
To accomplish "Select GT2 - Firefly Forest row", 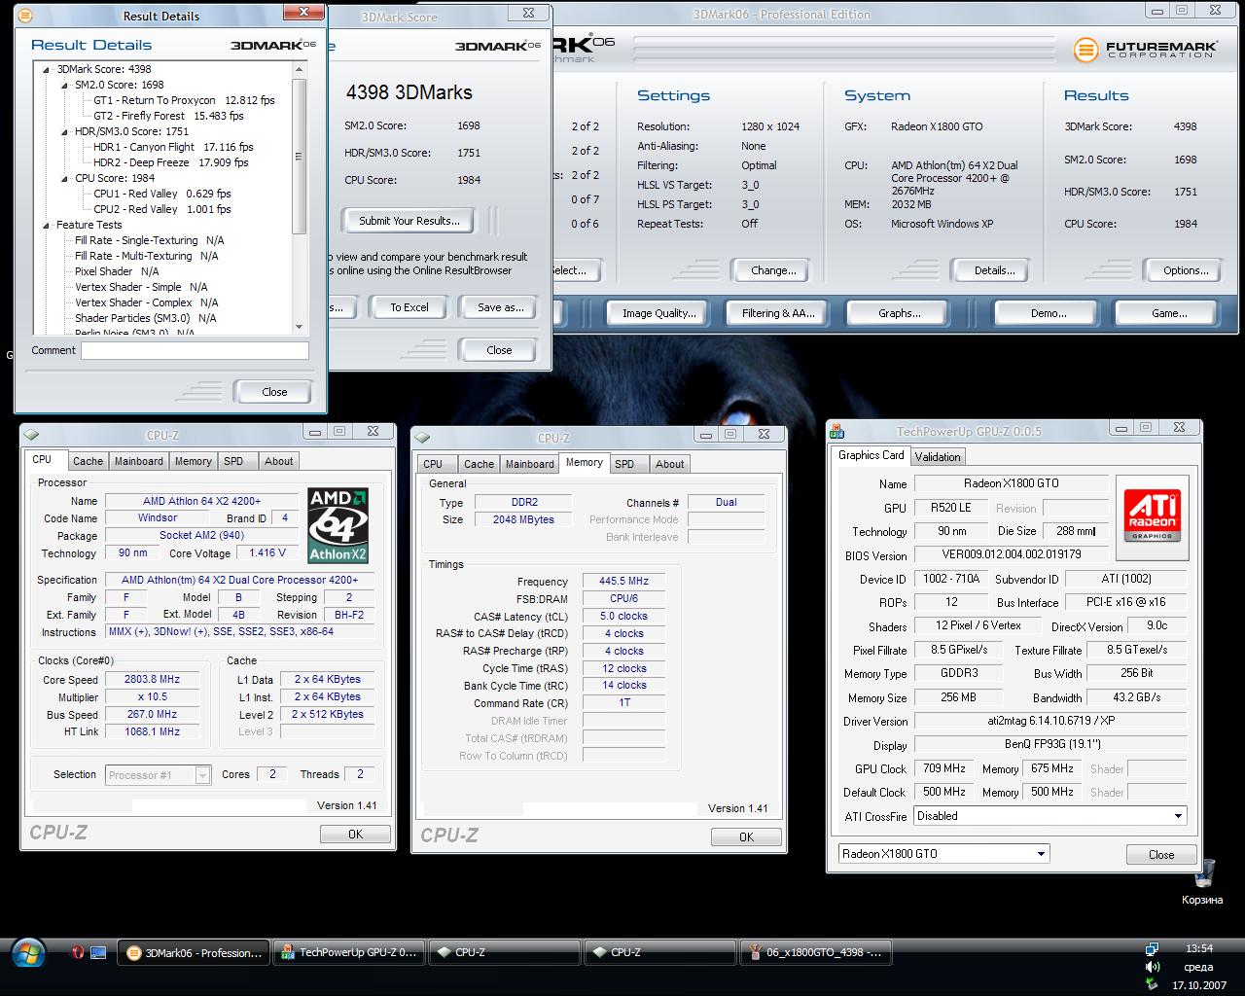I will click(x=168, y=116).
